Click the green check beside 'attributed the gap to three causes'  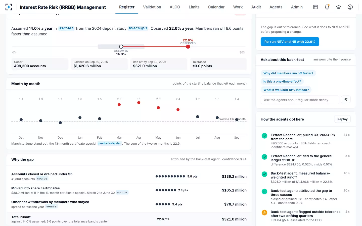(x=264, y=191)
